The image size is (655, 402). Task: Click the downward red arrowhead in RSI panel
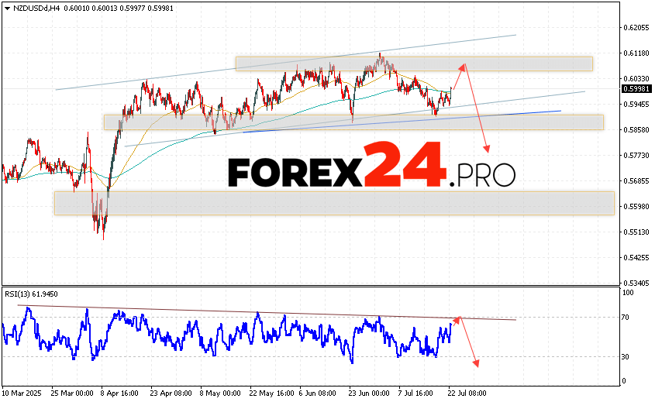click(x=475, y=362)
